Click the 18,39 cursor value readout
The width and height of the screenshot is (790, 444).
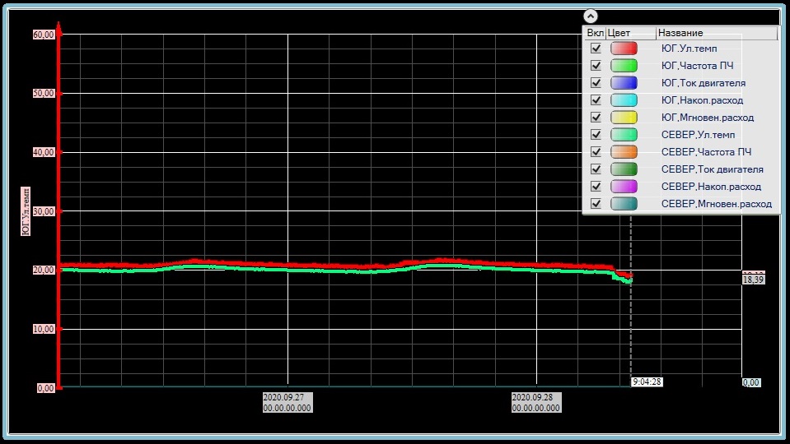click(x=753, y=280)
